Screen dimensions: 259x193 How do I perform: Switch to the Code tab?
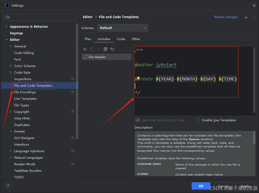point(121,39)
